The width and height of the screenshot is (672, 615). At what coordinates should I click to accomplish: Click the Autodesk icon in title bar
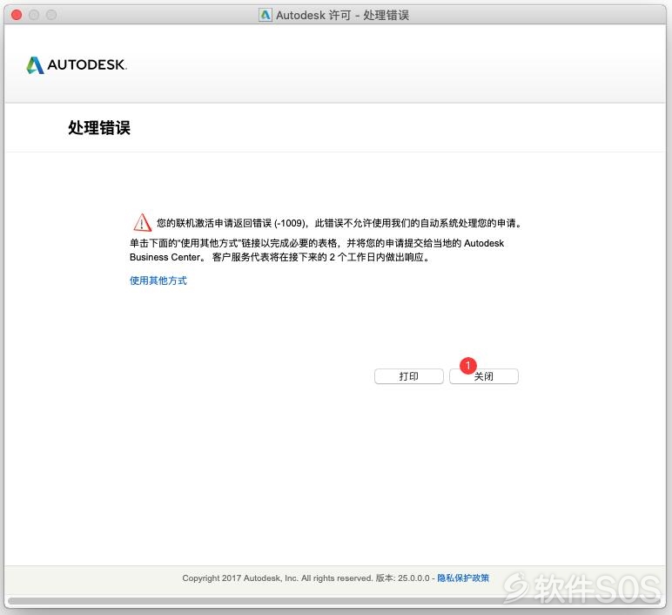click(x=265, y=15)
